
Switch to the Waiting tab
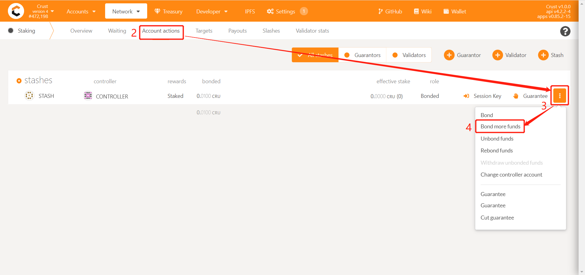pos(117,31)
